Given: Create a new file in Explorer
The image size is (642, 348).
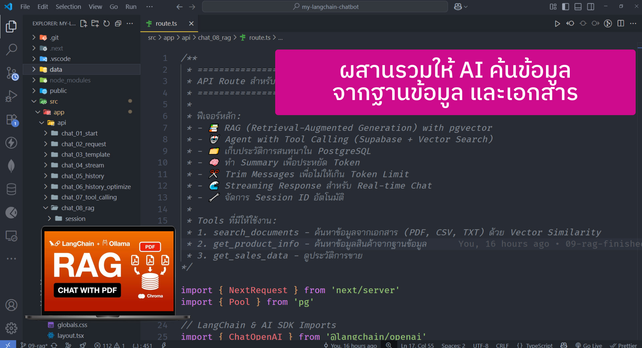Looking at the screenshot, I should 84,23.
